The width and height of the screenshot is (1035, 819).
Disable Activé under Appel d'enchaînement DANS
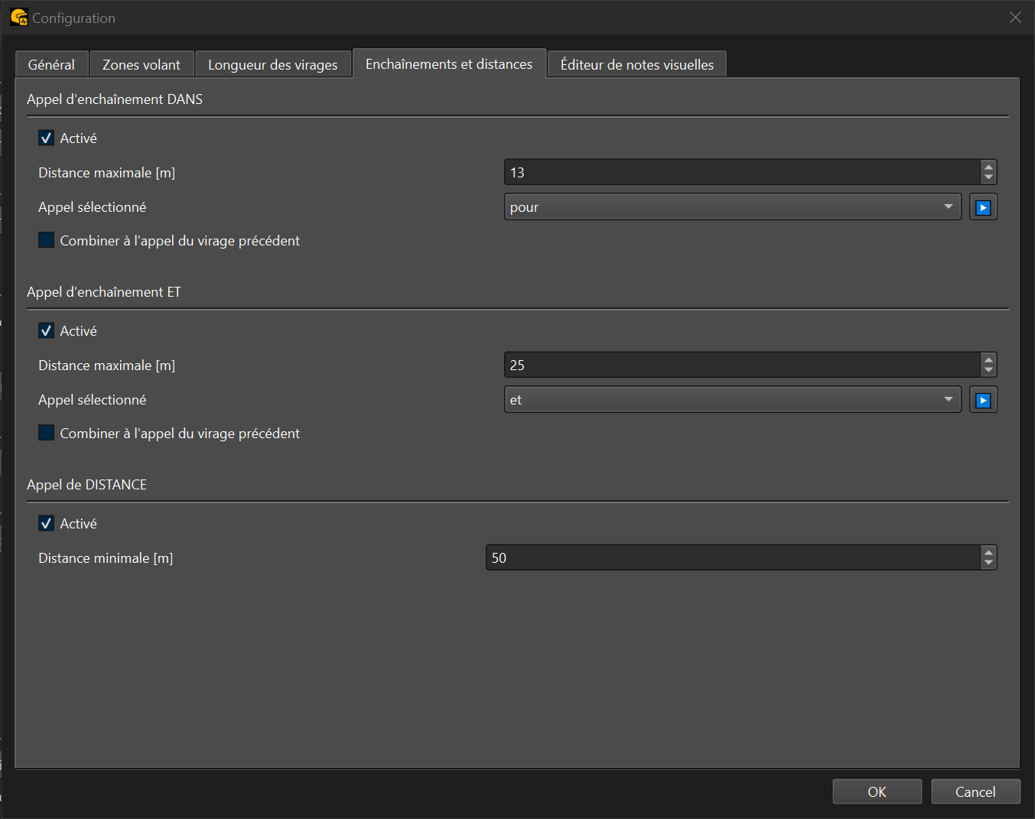[47, 138]
